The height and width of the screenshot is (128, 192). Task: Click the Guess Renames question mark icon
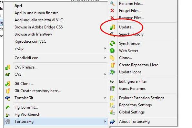click(112, 89)
